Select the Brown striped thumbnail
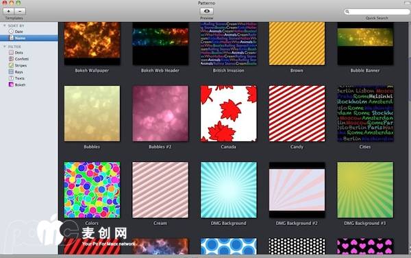Image resolution: width=411 pixels, height=258 pixels. [x=297, y=43]
